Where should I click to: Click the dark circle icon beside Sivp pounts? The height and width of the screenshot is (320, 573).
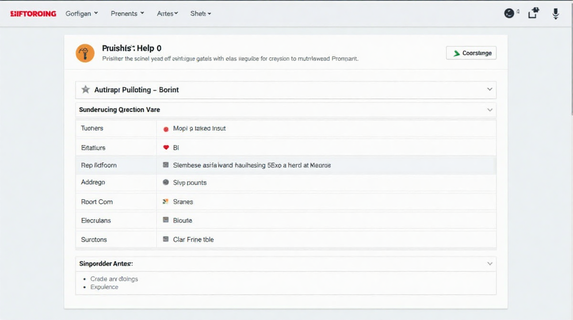(x=166, y=182)
